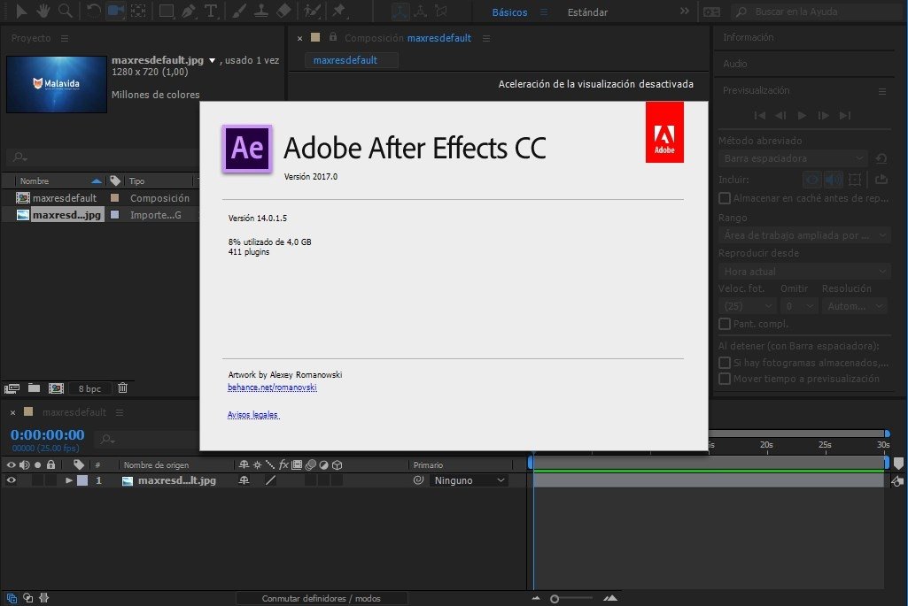
Task: Show more workspaces with the double chevron
Action: click(x=685, y=11)
